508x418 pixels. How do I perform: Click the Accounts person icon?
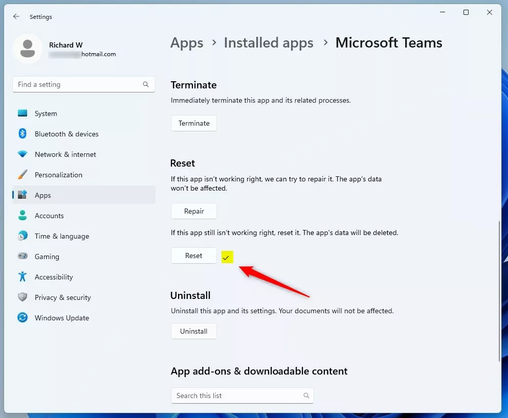(23, 215)
